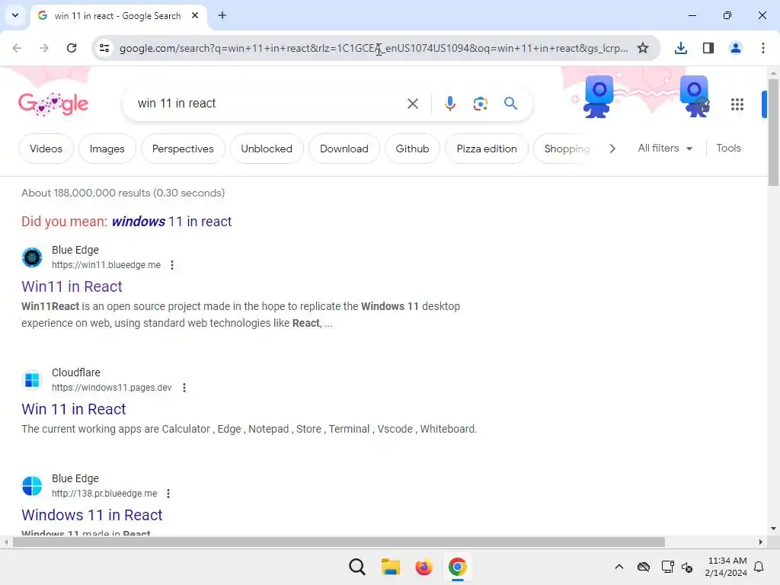This screenshot has width=780, height=585.
Task: Select the Unblocked filter chip
Action: (267, 149)
